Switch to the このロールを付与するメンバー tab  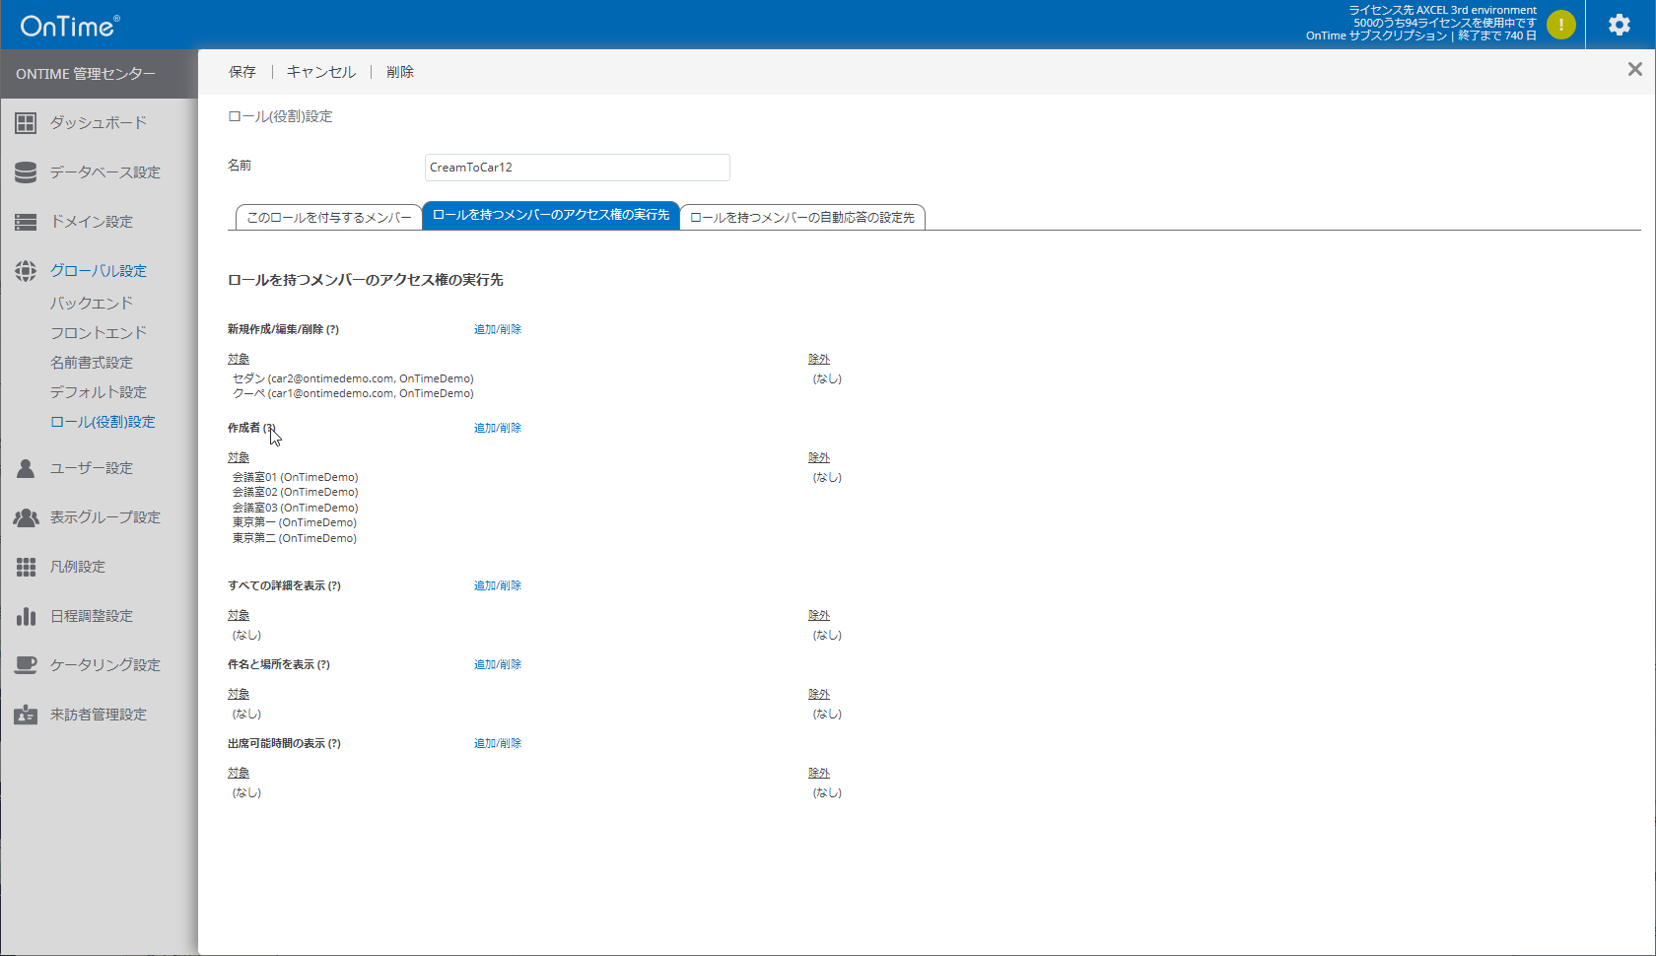327,216
